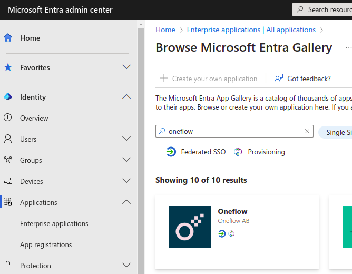This screenshot has width=352, height=274.
Task: Click the plus icon to create an application
Action: [x=164, y=79]
